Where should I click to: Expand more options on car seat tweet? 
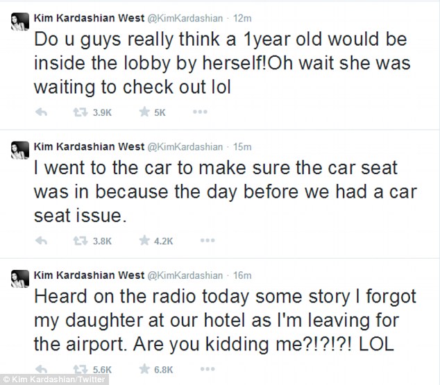[200, 241]
